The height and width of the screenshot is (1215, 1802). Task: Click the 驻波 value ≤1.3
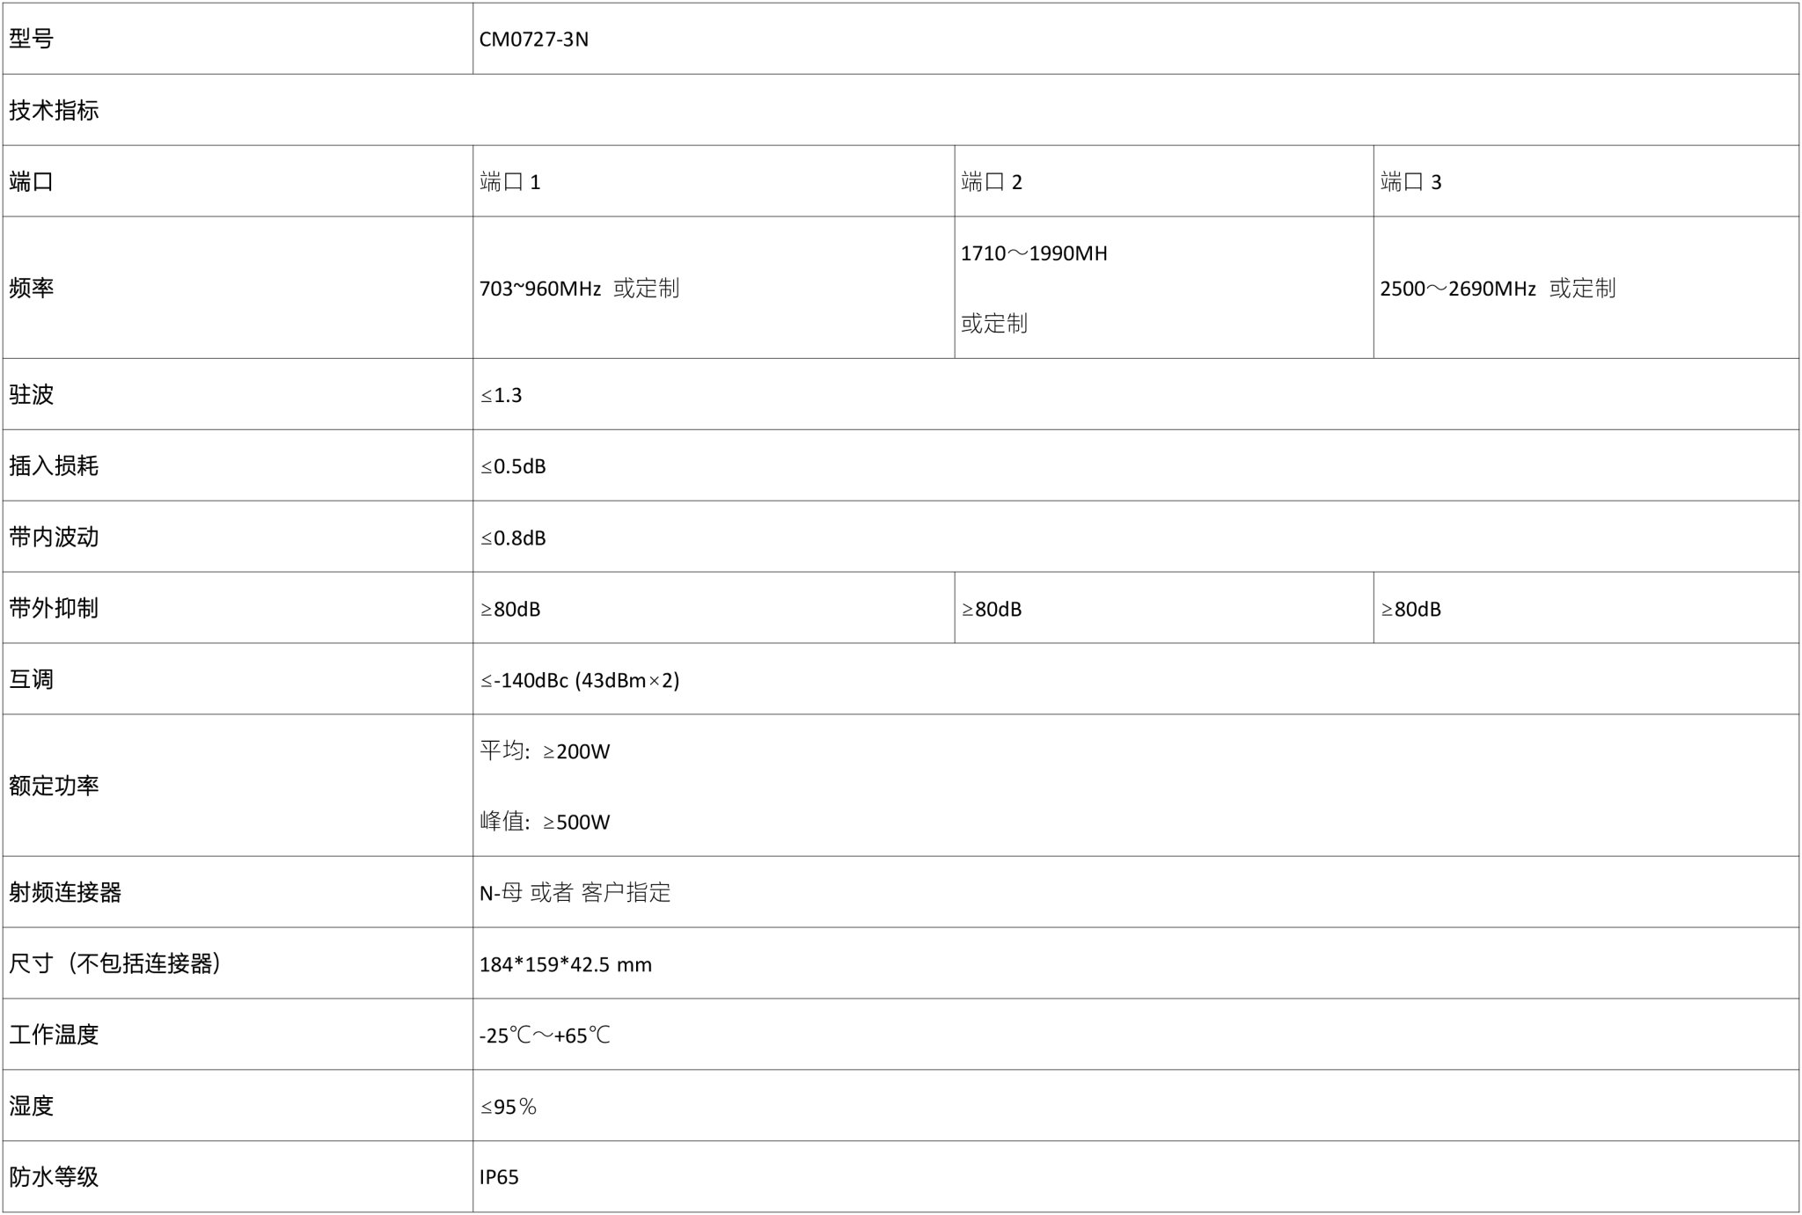[x=502, y=395]
